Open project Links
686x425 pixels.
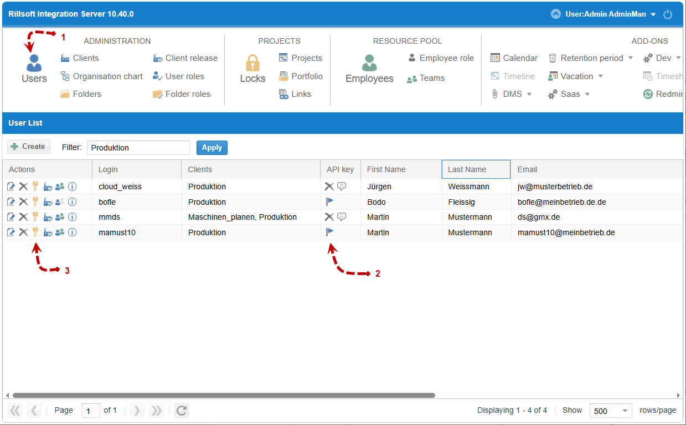tap(295, 94)
